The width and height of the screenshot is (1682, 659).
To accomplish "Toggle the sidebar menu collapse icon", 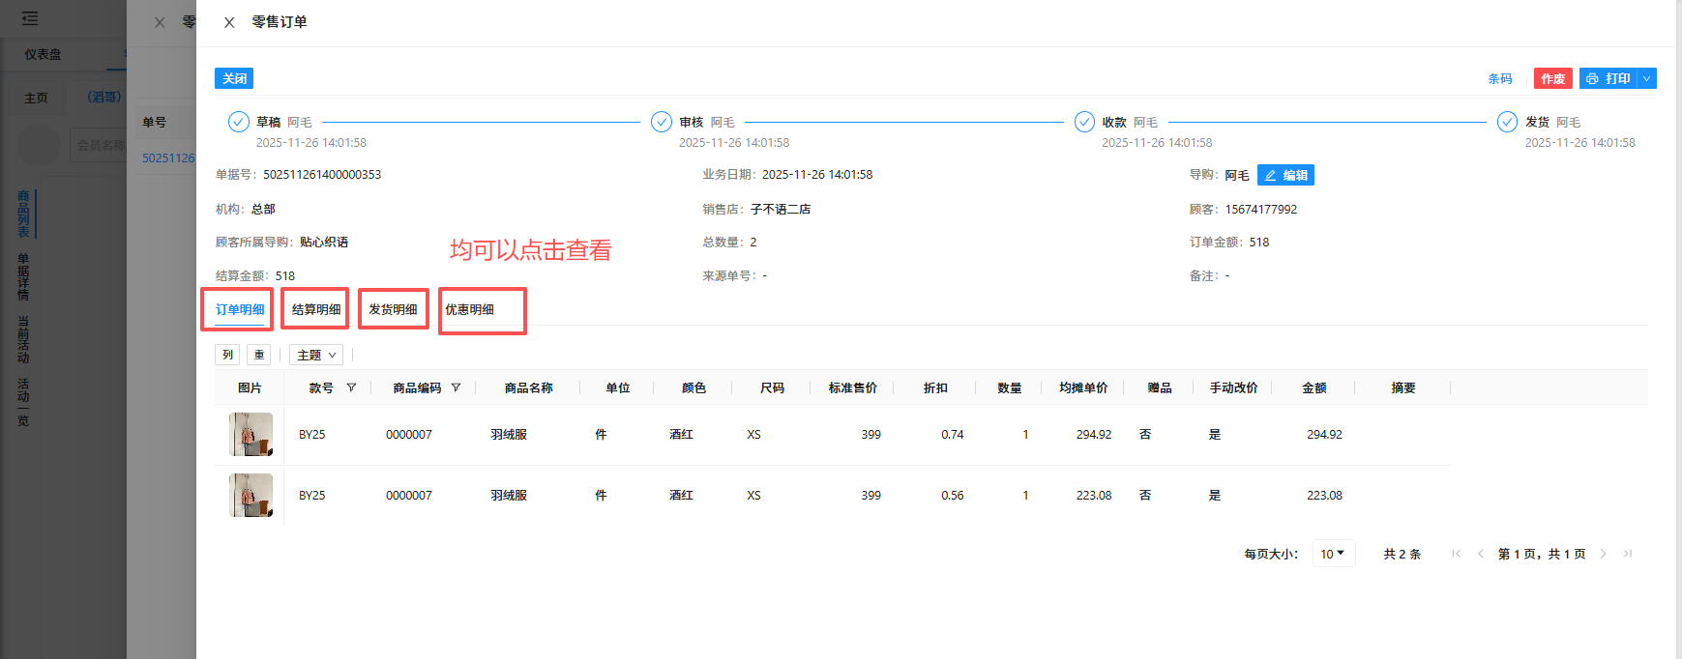I will [x=30, y=18].
